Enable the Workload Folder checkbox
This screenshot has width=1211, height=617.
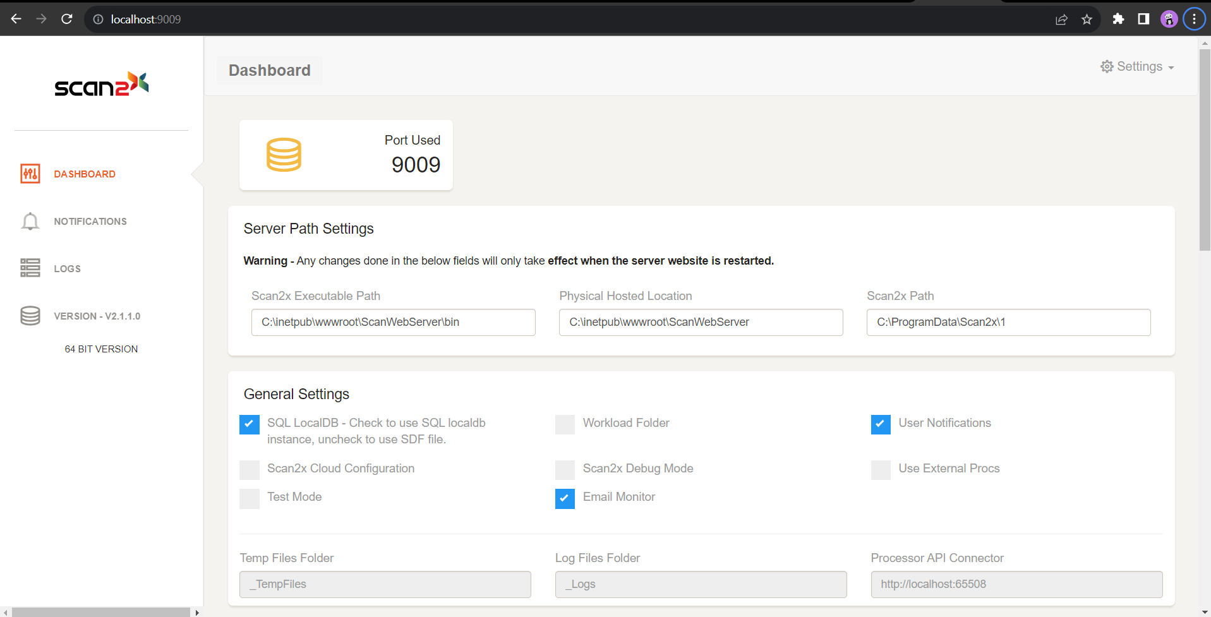(565, 424)
